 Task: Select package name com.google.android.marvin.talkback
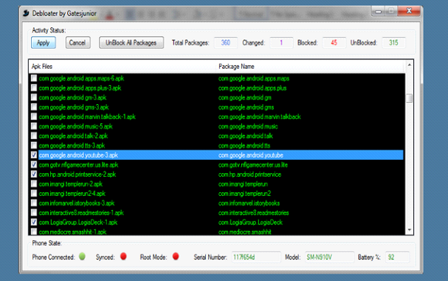pos(260,117)
